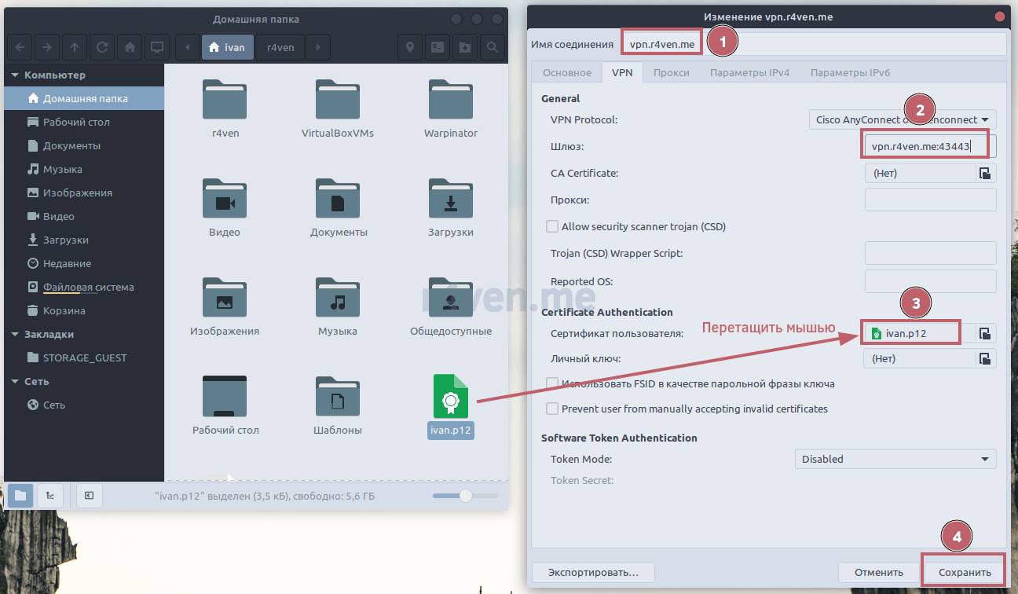This screenshot has width=1018, height=594.
Task: Open terminal icon in file manager toolbar
Action: point(438,47)
